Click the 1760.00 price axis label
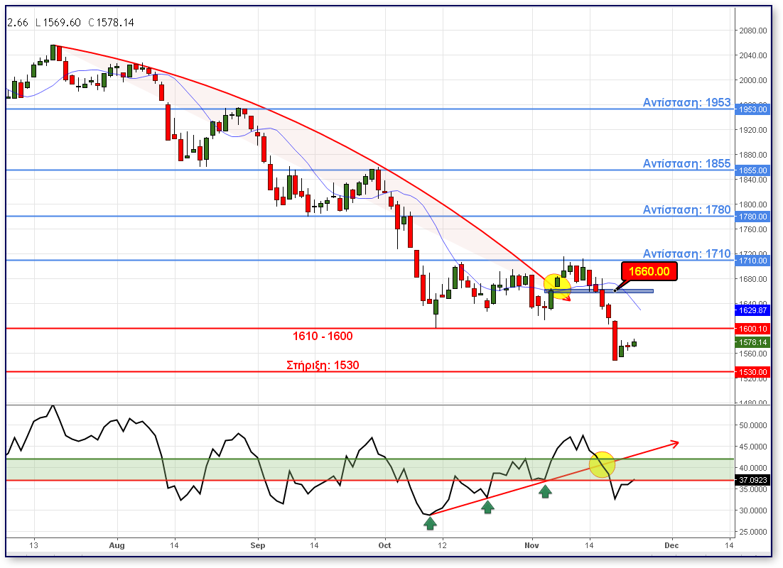This screenshot has width=783, height=568. (x=753, y=229)
